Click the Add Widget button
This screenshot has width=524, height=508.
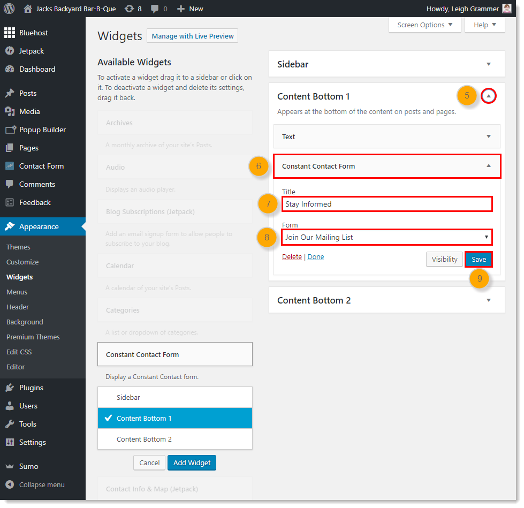tap(192, 462)
